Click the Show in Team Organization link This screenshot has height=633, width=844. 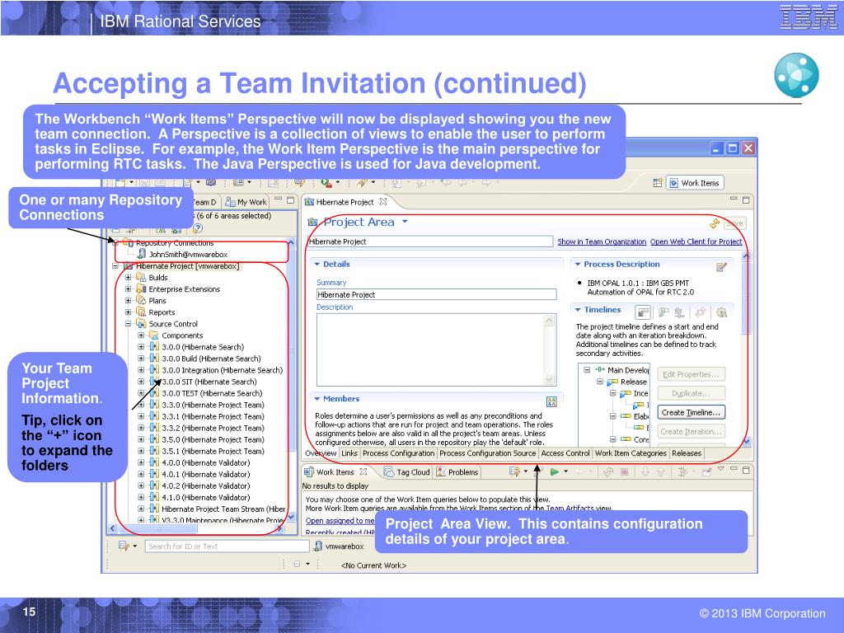click(602, 241)
